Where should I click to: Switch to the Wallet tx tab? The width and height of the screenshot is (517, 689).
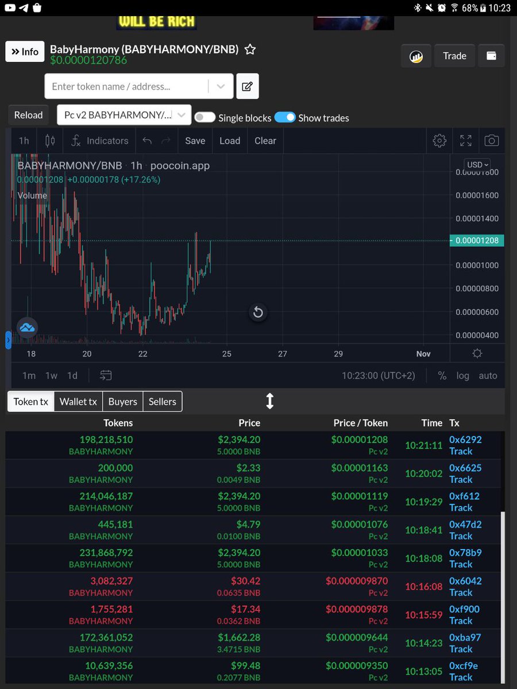pyautogui.click(x=78, y=401)
